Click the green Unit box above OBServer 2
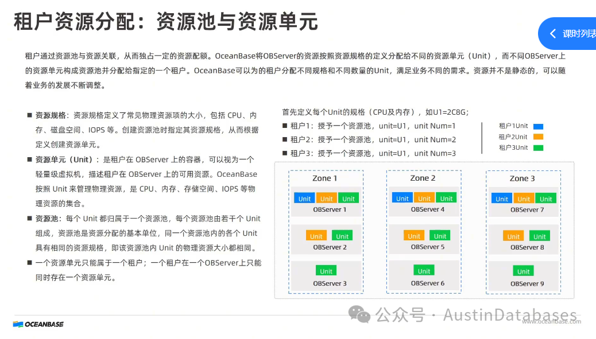Screen dimensions: 596x339 (342, 236)
